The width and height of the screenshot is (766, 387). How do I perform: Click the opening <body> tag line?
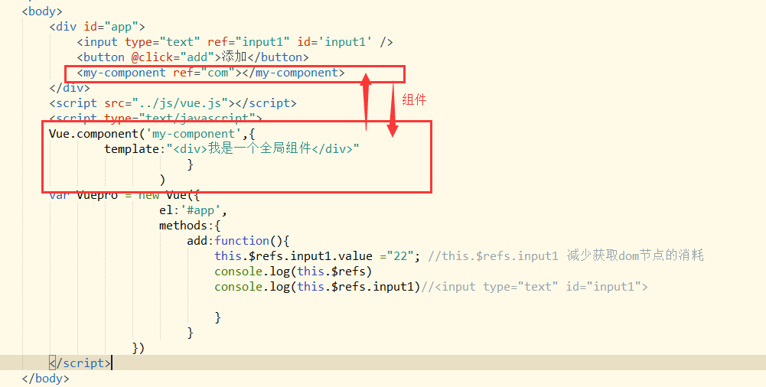pos(42,11)
